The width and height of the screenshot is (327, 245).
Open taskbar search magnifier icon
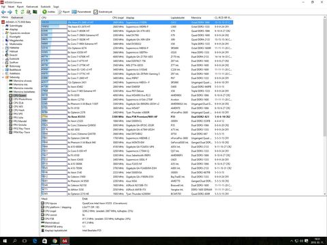(x=15, y=241)
